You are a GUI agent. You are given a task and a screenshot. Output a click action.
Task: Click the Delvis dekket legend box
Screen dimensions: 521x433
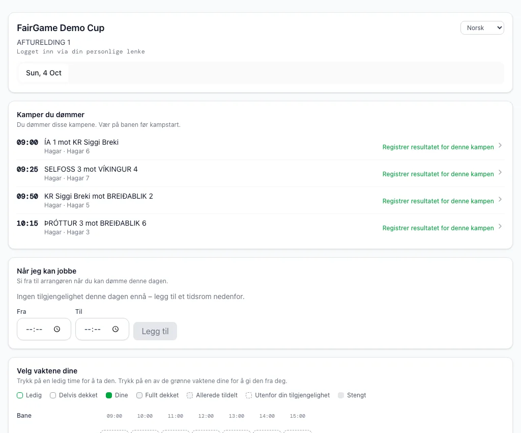[53, 395]
